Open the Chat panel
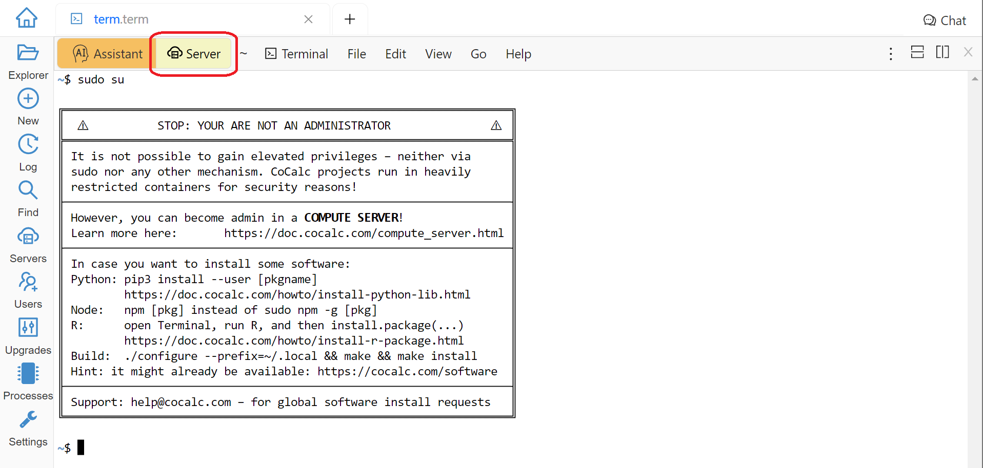The height and width of the screenshot is (468, 983). click(x=945, y=20)
